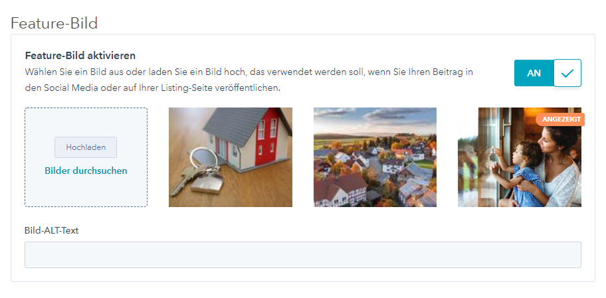Viewport: 606px width, 298px height.
Task: Click the Feature-Bild aktivieren label
Action: point(80,56)
